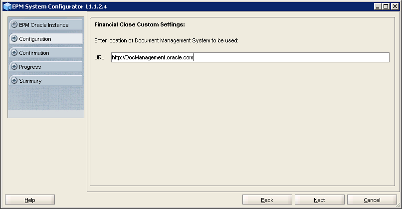Click the Summary step arrow icon
Image resolution: width=402 pixels, height=209 pixels.
point(14,81)
